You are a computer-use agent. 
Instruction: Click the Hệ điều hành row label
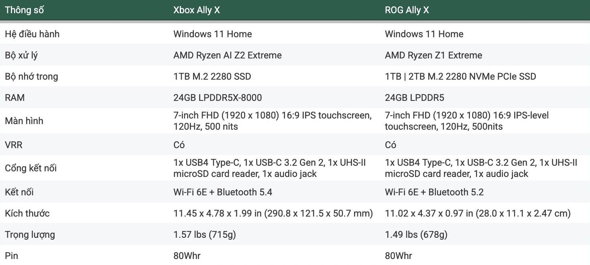[32, 34]
